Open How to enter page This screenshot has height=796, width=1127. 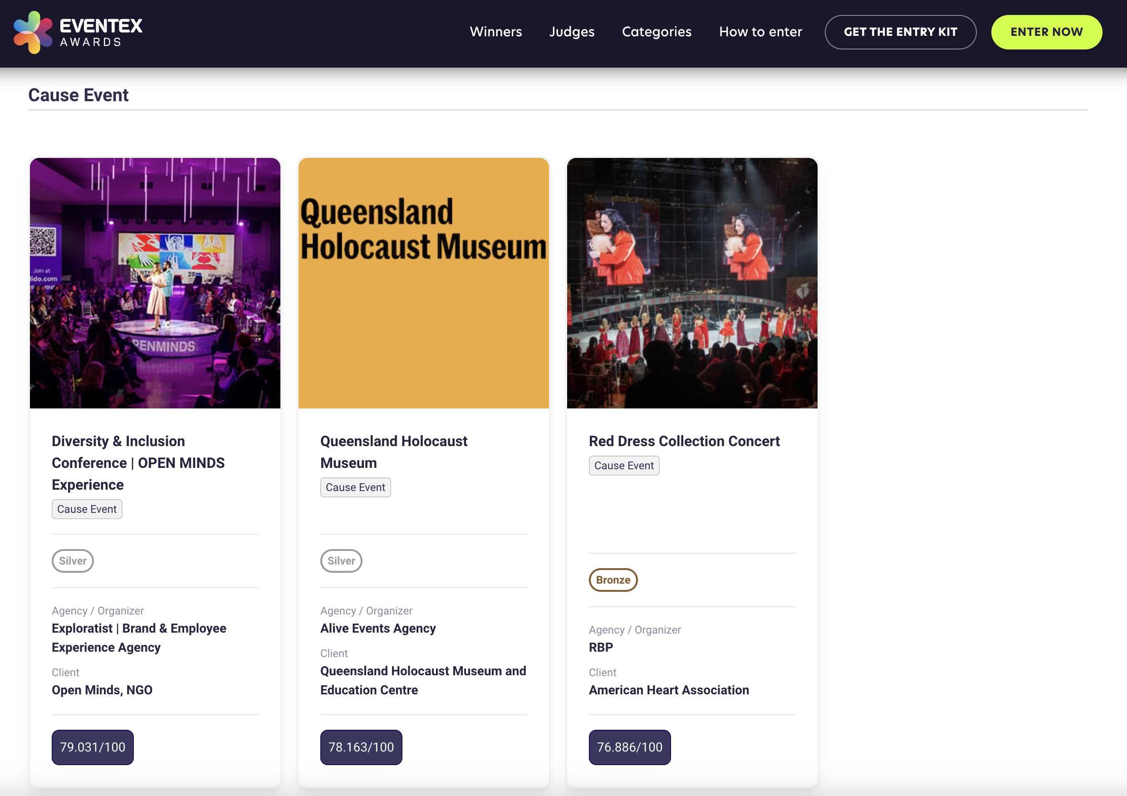click(x=760, y=32)
